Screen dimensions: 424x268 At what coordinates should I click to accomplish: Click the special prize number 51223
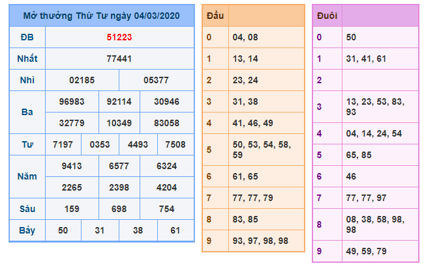click(x=119, y=37)
